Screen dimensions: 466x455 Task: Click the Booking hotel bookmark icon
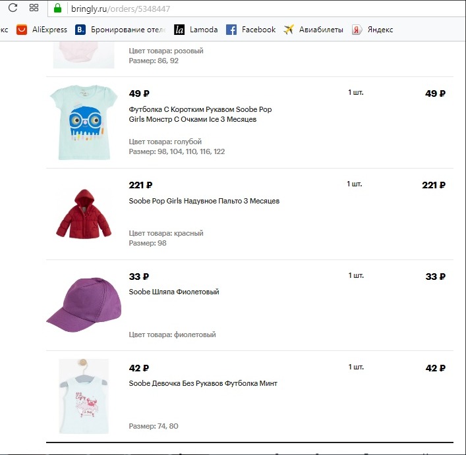[80, 30]
